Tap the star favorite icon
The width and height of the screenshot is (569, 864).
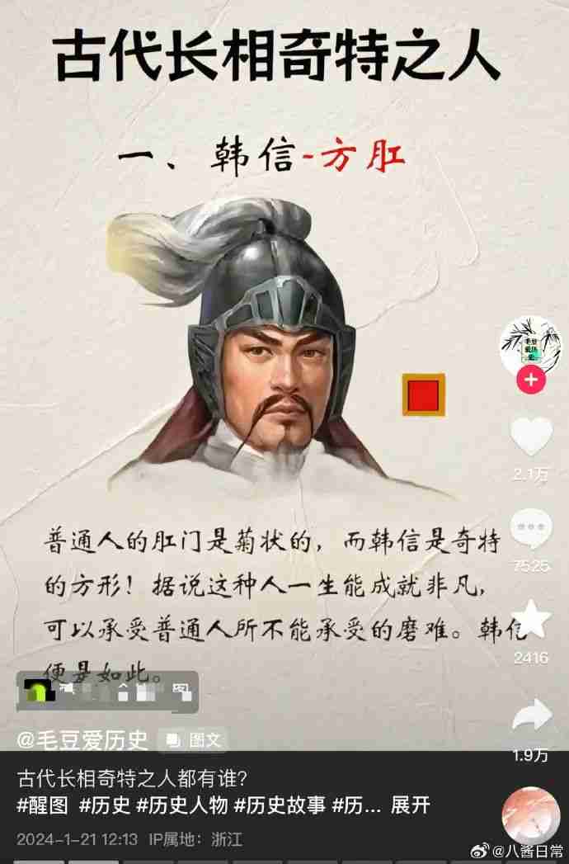(x=532, y=620)
